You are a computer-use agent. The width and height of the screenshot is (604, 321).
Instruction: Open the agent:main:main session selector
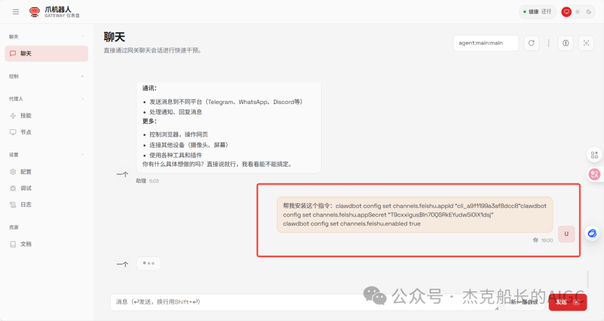486,43
